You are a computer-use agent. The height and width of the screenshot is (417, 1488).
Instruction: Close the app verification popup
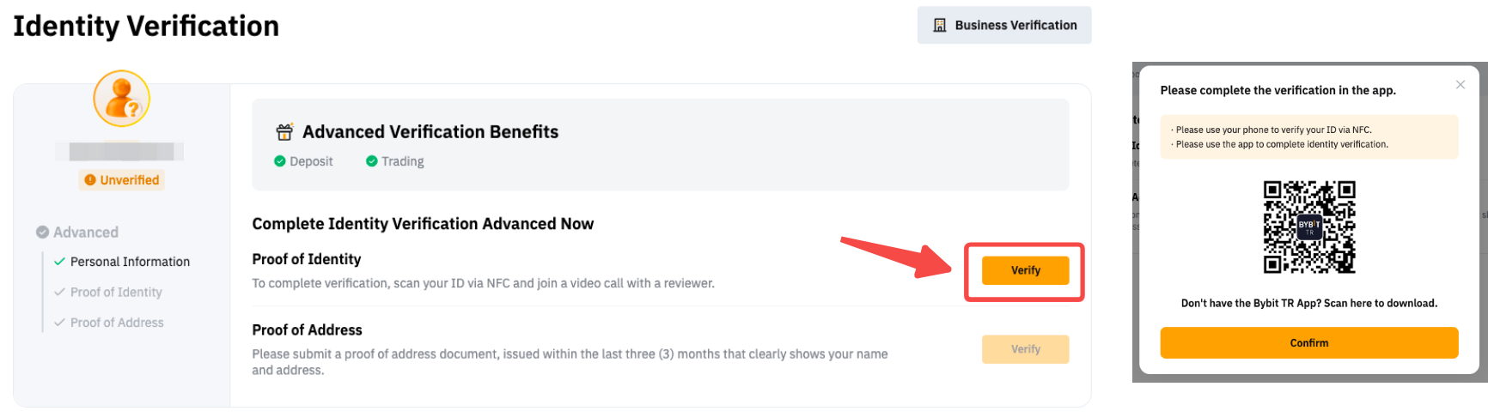[x=1461, y=85]
